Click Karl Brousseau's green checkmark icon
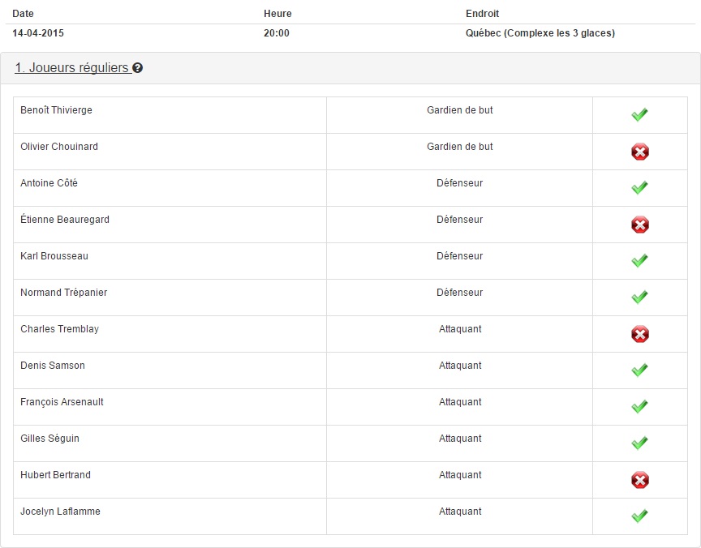 point(640,260)
